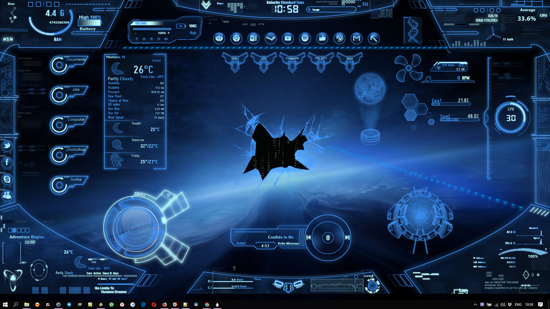Click the Philadelphia, PA weather location
550x309 pixels.
(116, 57)
